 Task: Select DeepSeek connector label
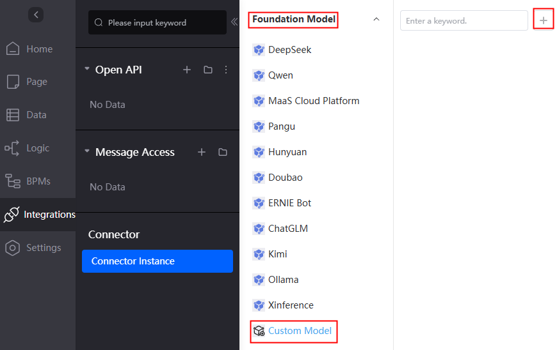pos(289,50)
